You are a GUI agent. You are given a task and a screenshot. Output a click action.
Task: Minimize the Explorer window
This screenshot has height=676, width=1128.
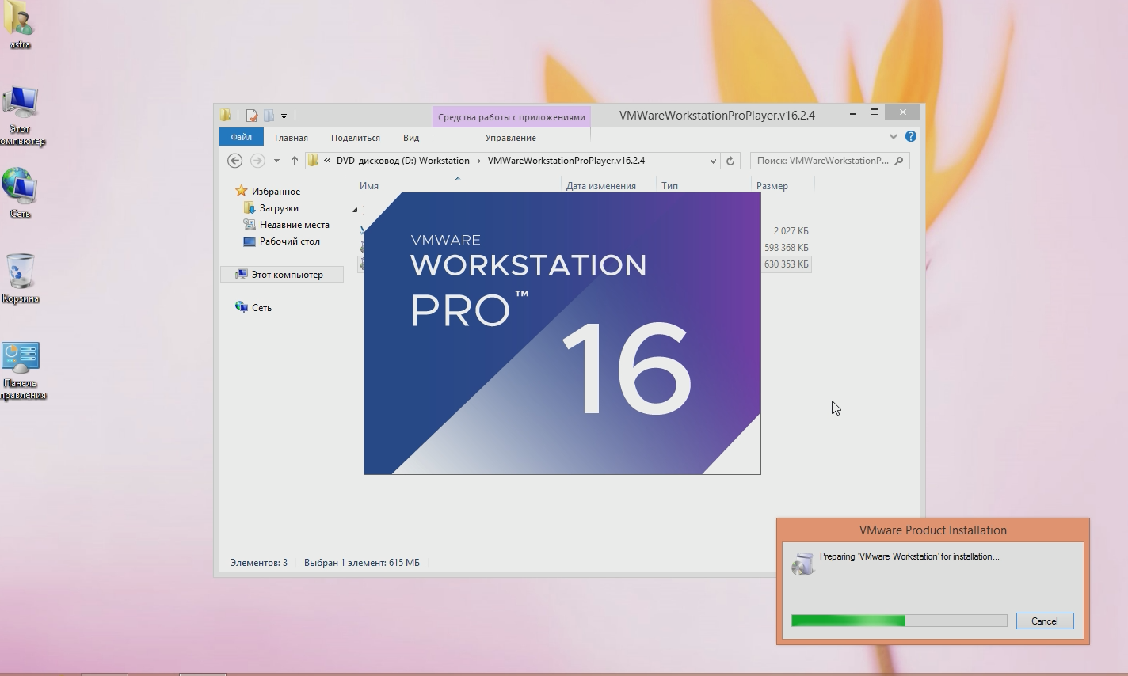coord(852,113)
